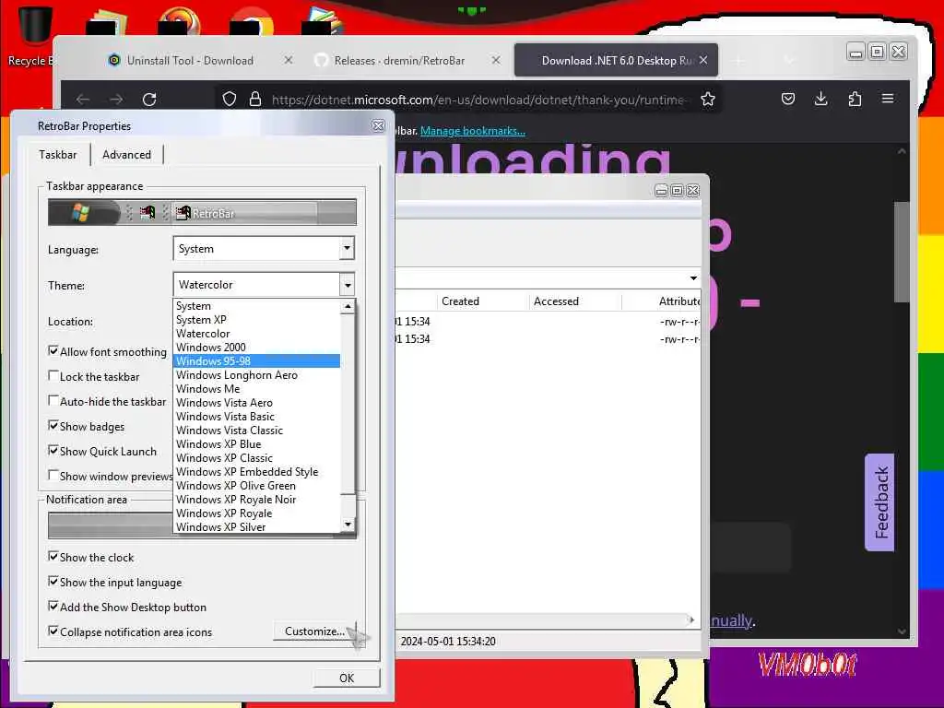
Task: Toggle Show the clock checkbox
Action: (53, 557)
